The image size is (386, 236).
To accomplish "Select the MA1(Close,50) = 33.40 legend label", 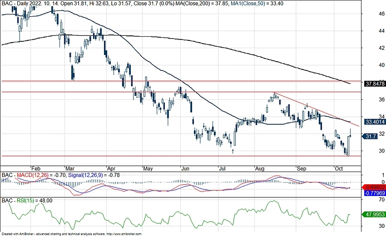I will tap(257, 4).
